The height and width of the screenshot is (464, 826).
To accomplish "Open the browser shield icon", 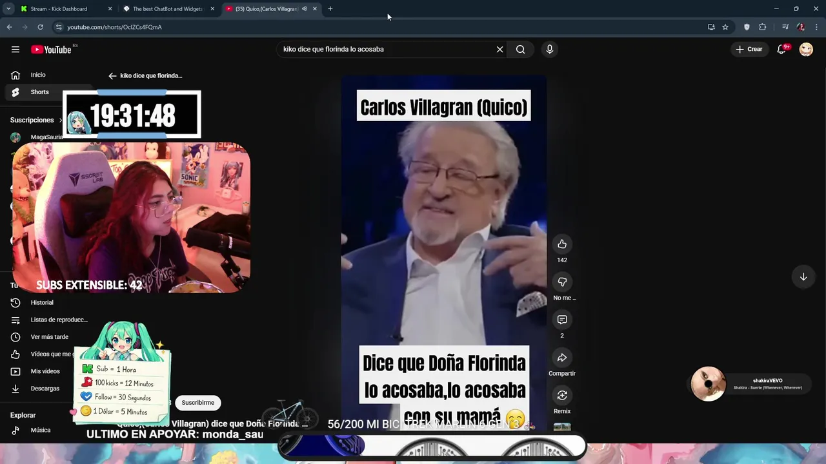I will (x=747, y=27).
